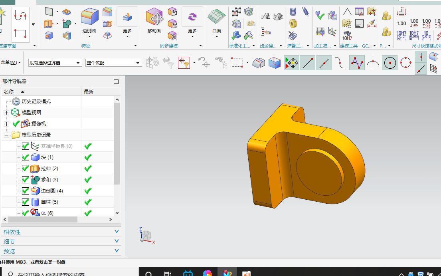The image size is (441, 276).
Task: Click the Cortana circle icon in taskbar
Action: point(148,274)
